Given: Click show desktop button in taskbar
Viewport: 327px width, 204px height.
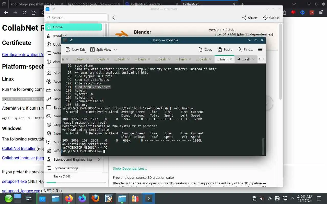Looking at the screenshot, I should [319, 198].
